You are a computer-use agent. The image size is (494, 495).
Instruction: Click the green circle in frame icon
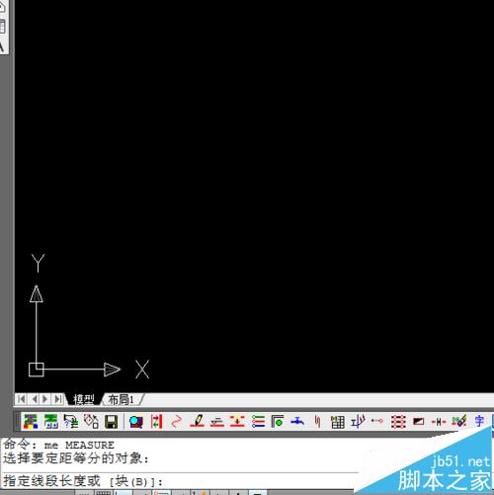[278, 421]
